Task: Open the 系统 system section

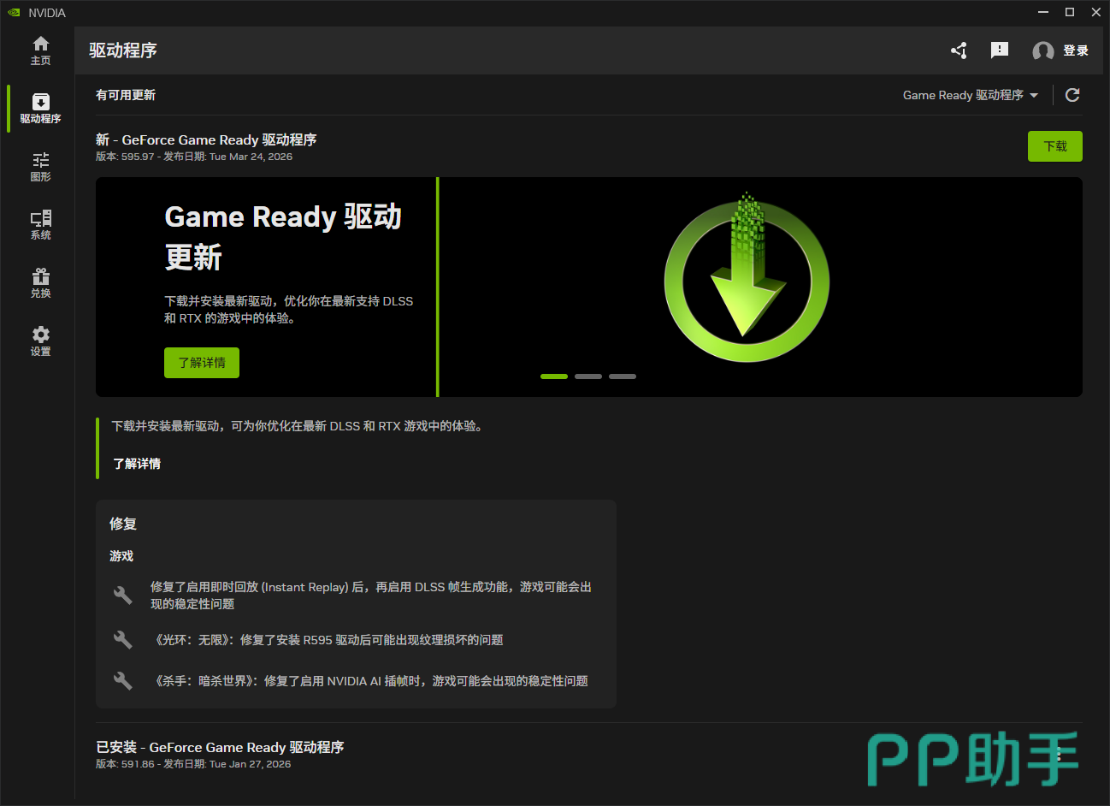Action: (40, 225)
